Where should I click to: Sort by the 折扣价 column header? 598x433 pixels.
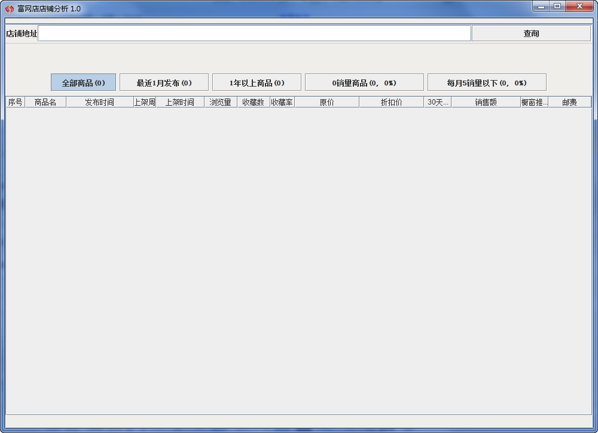click(391, 102)
